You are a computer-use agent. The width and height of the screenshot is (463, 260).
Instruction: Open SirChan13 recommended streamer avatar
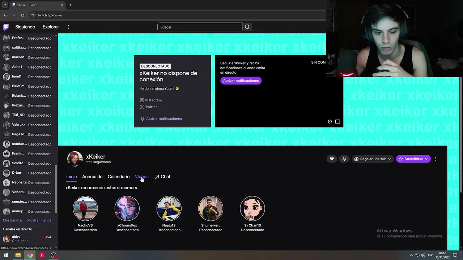point(252,208)
